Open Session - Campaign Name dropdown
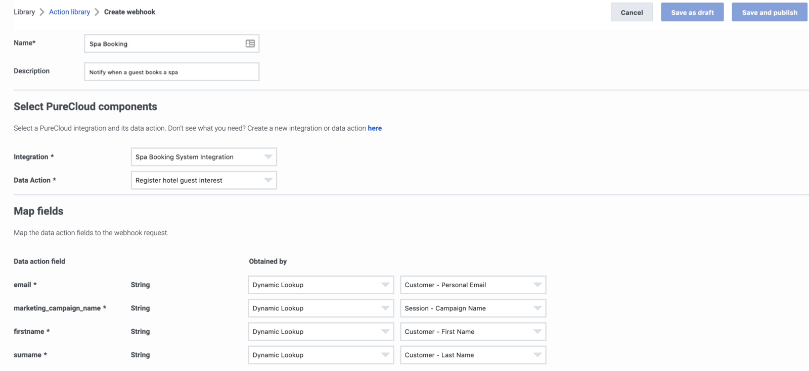The image size is (809, 371). 473,308
